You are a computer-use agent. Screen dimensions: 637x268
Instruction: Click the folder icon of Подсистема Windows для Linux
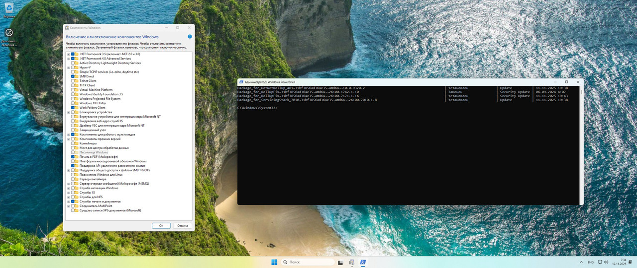point(77,175)
